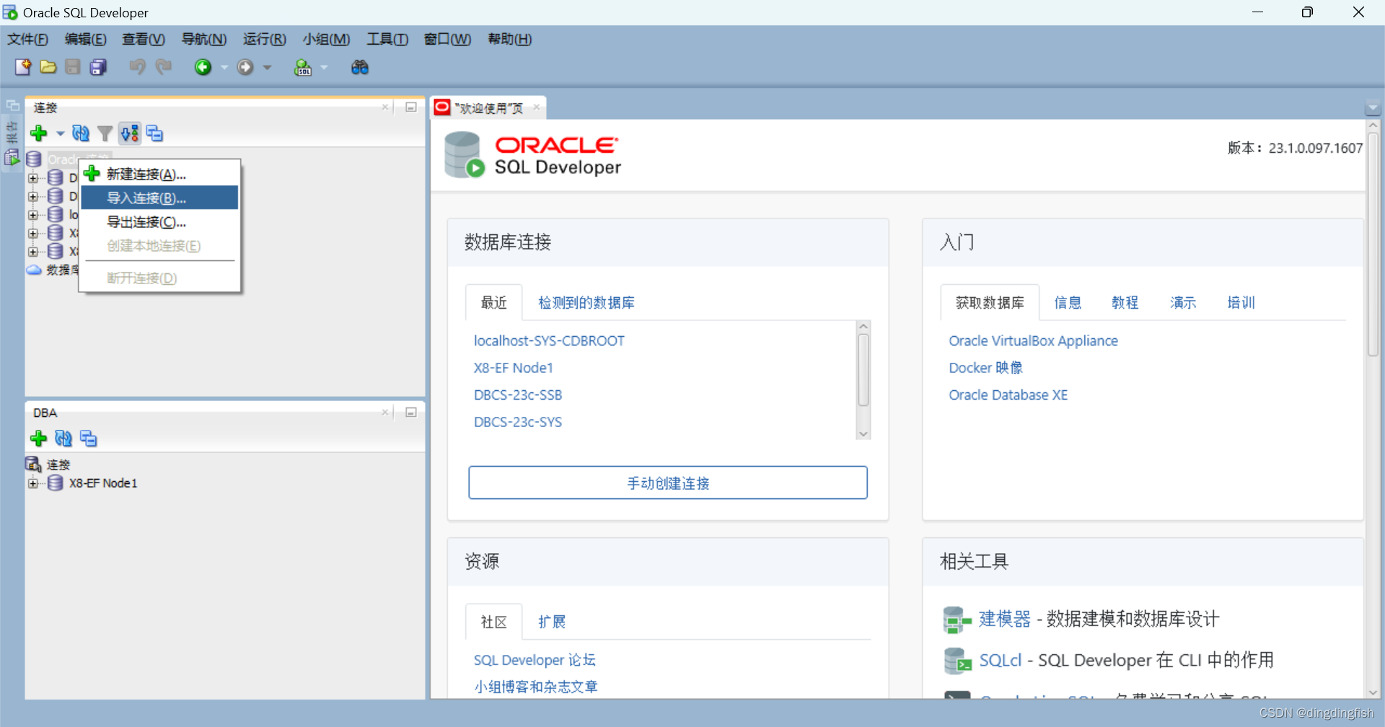Screen dimensions: 1385x727
Task: Open Oracle VirtualBox Appliance link
Action: 1033,340
